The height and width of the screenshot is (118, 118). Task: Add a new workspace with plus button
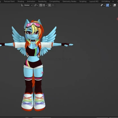[113, 1]
